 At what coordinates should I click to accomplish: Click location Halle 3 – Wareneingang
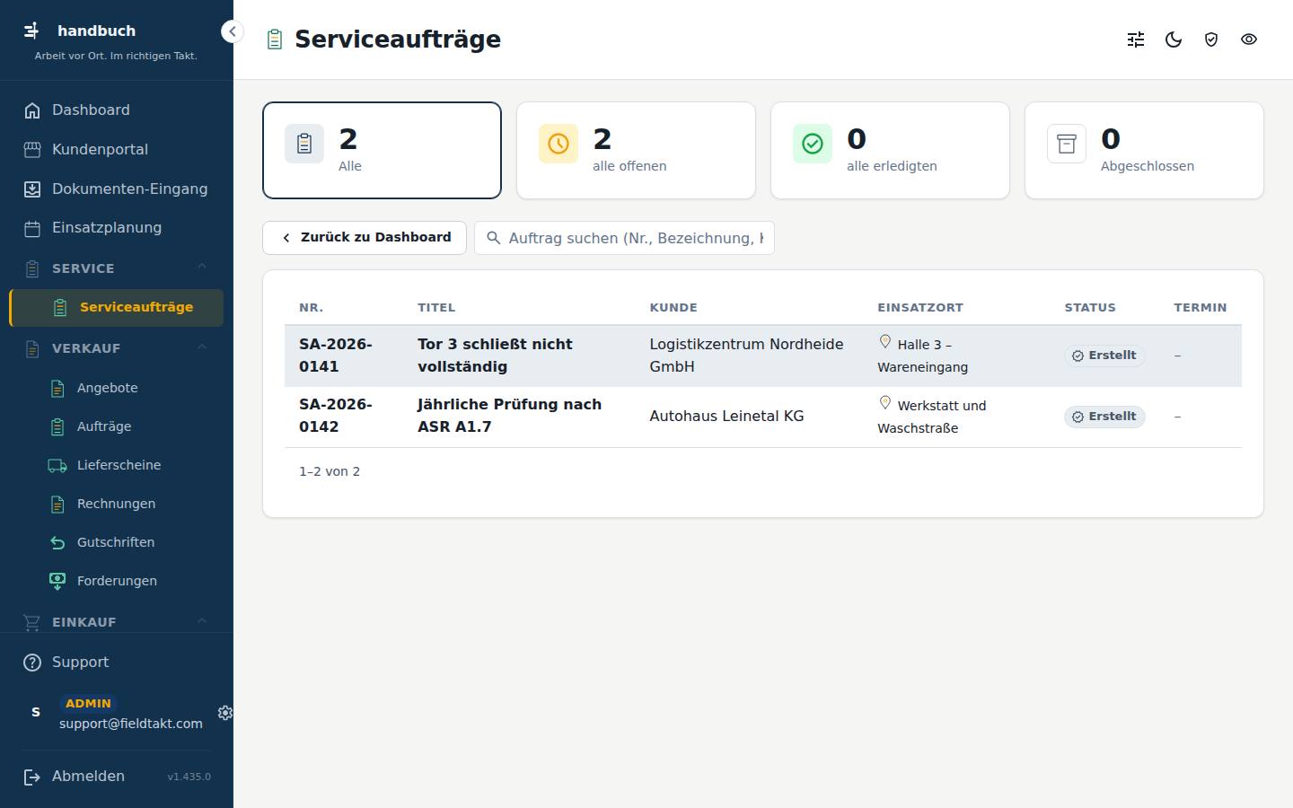coord(922,356)
